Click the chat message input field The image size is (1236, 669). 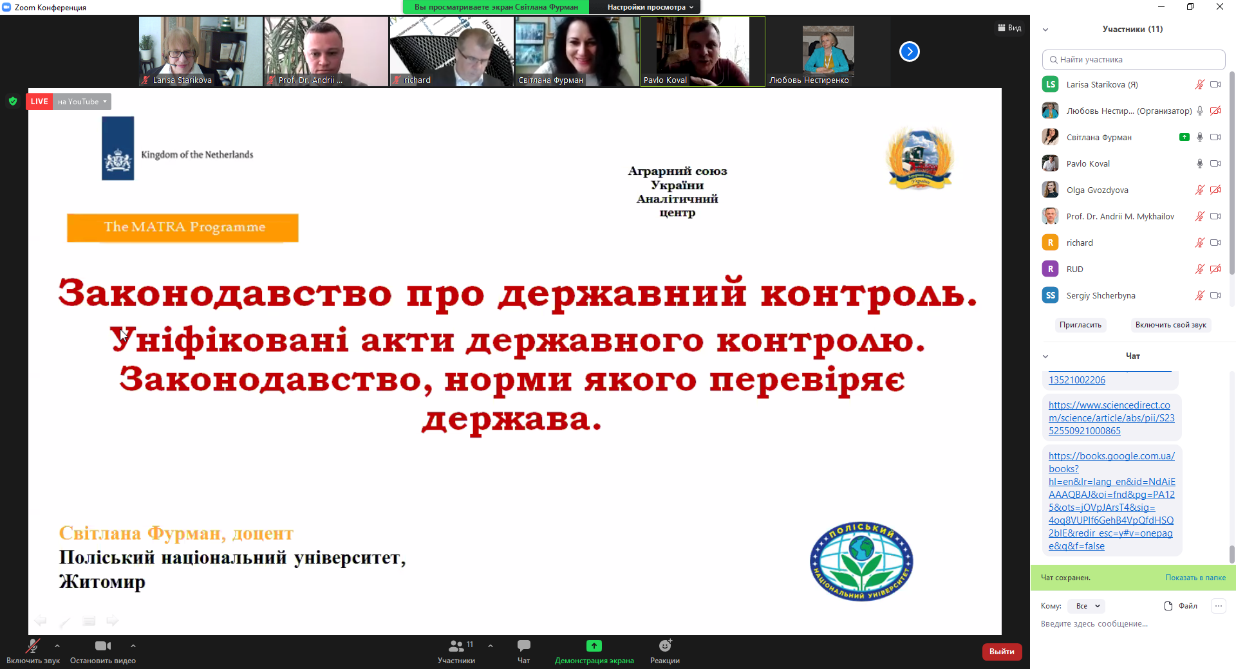tap(1133, 624)
